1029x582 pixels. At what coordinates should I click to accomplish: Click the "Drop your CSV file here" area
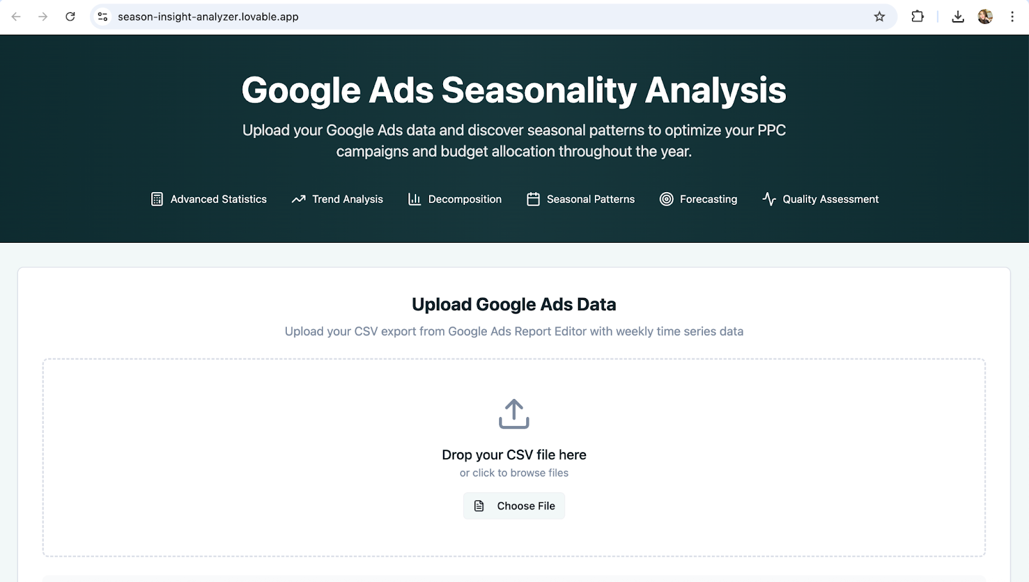coord(514,455)
